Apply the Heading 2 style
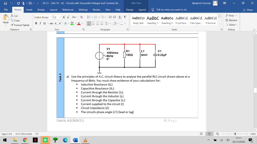This screenshot has width=257, height=144. [x=167, y=20]
